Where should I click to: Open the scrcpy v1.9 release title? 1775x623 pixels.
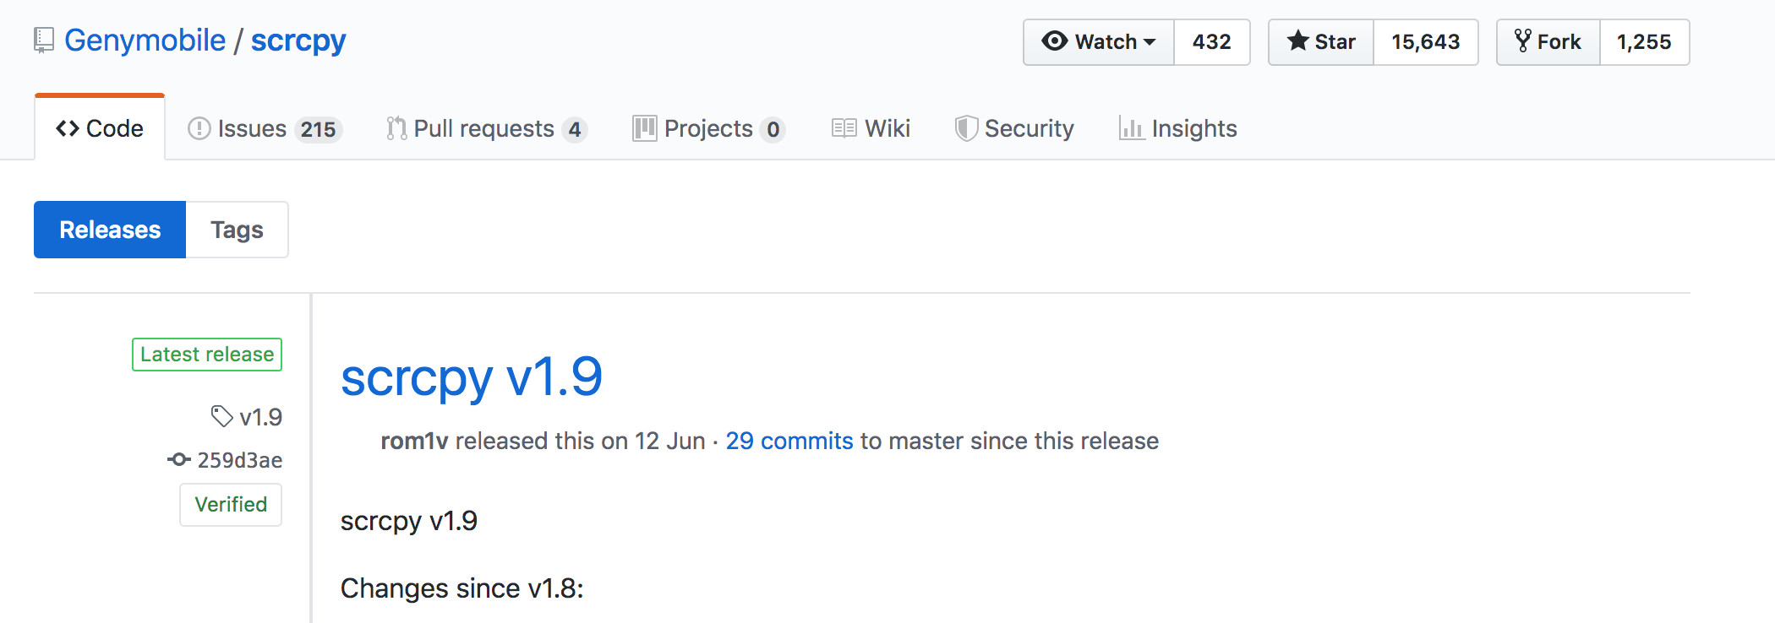(472, 377)
